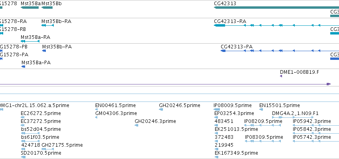Click the DME1-008B19.F purple marker

pyautogui.click(x=281, y=76)
